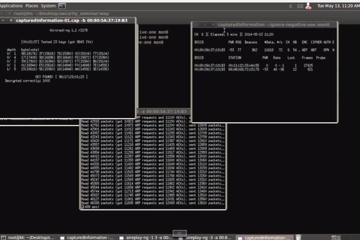Click the Read 46289 packets line in aireplay
Screen dimensions: 360x240
tap(152, 203)
